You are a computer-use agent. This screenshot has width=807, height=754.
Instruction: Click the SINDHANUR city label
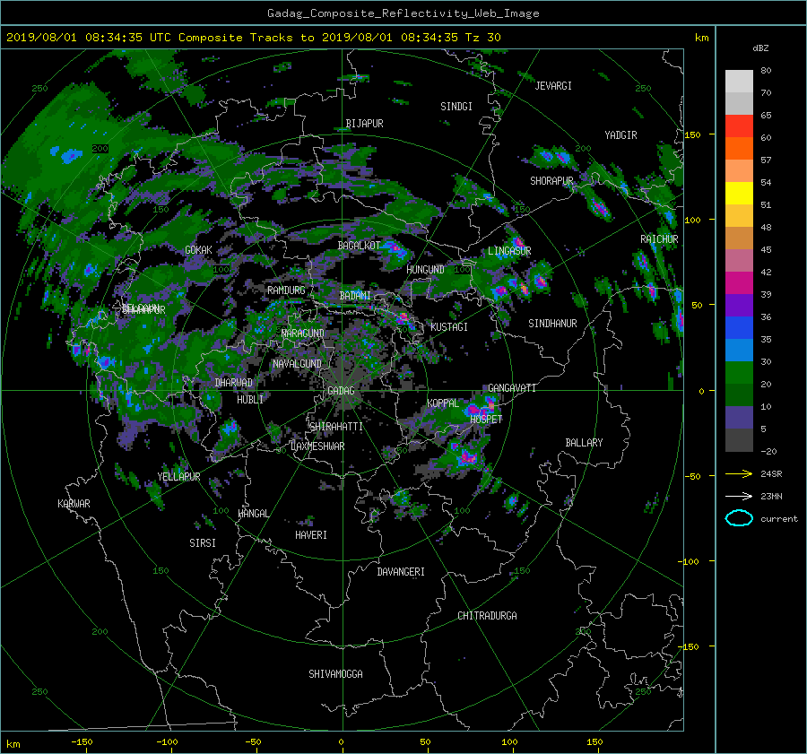[x=552, y=324]
